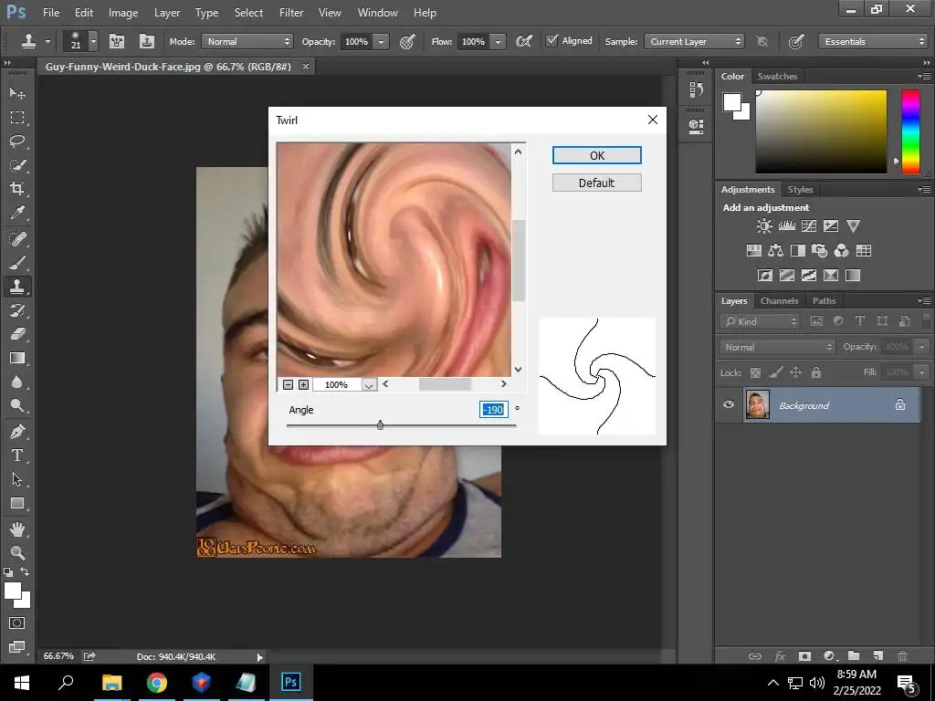Toggle the lock icon on the Background layer

[900, 405]
